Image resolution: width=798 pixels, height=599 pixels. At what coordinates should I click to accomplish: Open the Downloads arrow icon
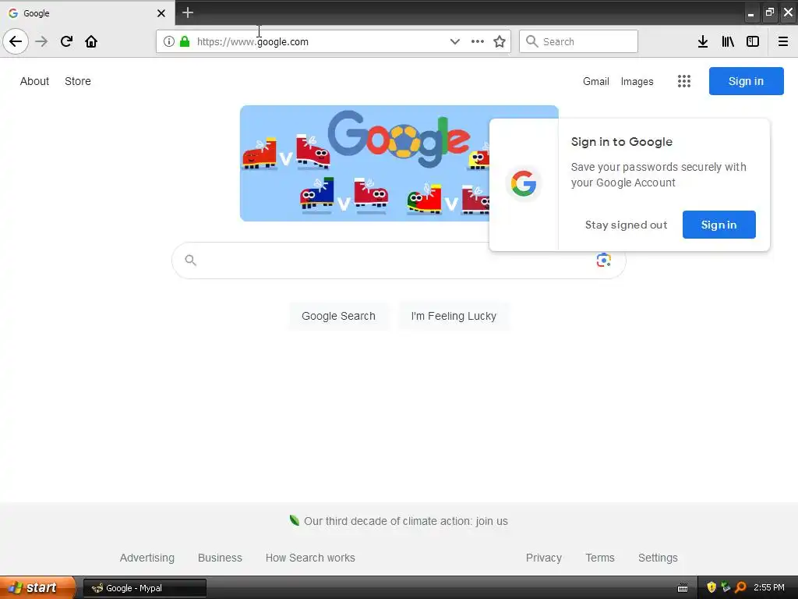(703, 41)
